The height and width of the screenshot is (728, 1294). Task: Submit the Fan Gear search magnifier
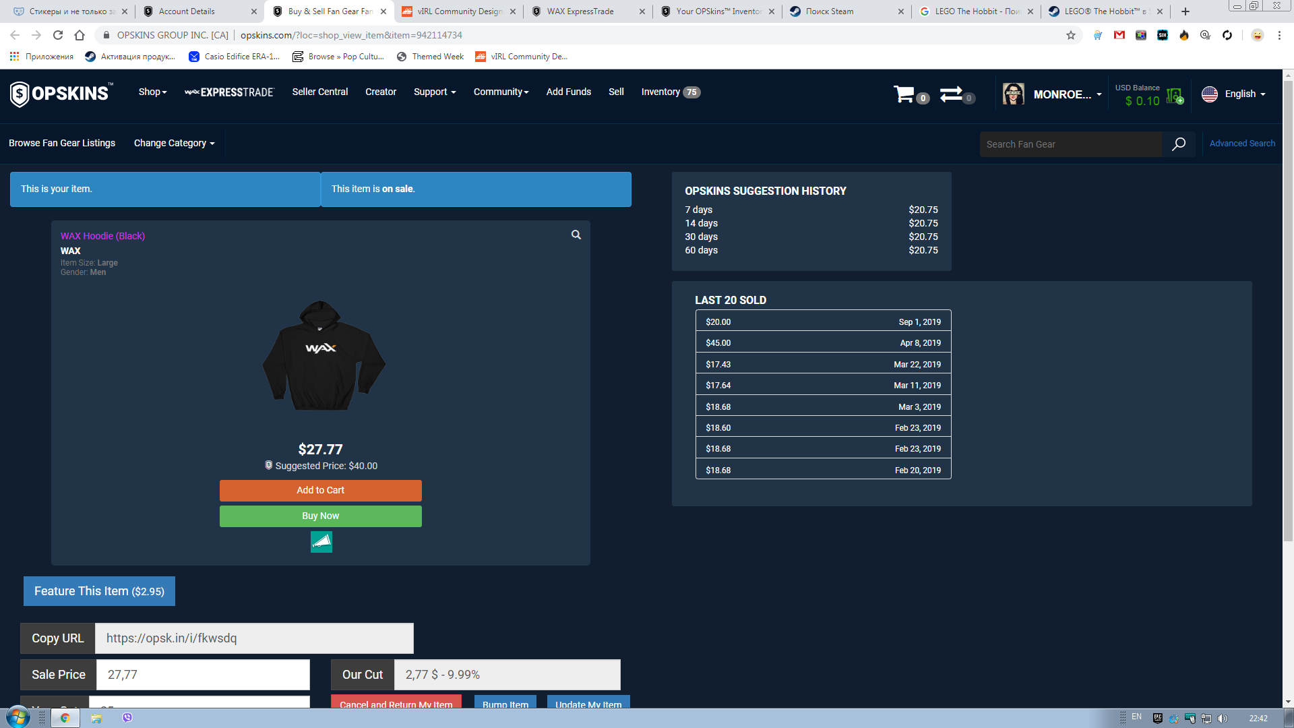1179,144
